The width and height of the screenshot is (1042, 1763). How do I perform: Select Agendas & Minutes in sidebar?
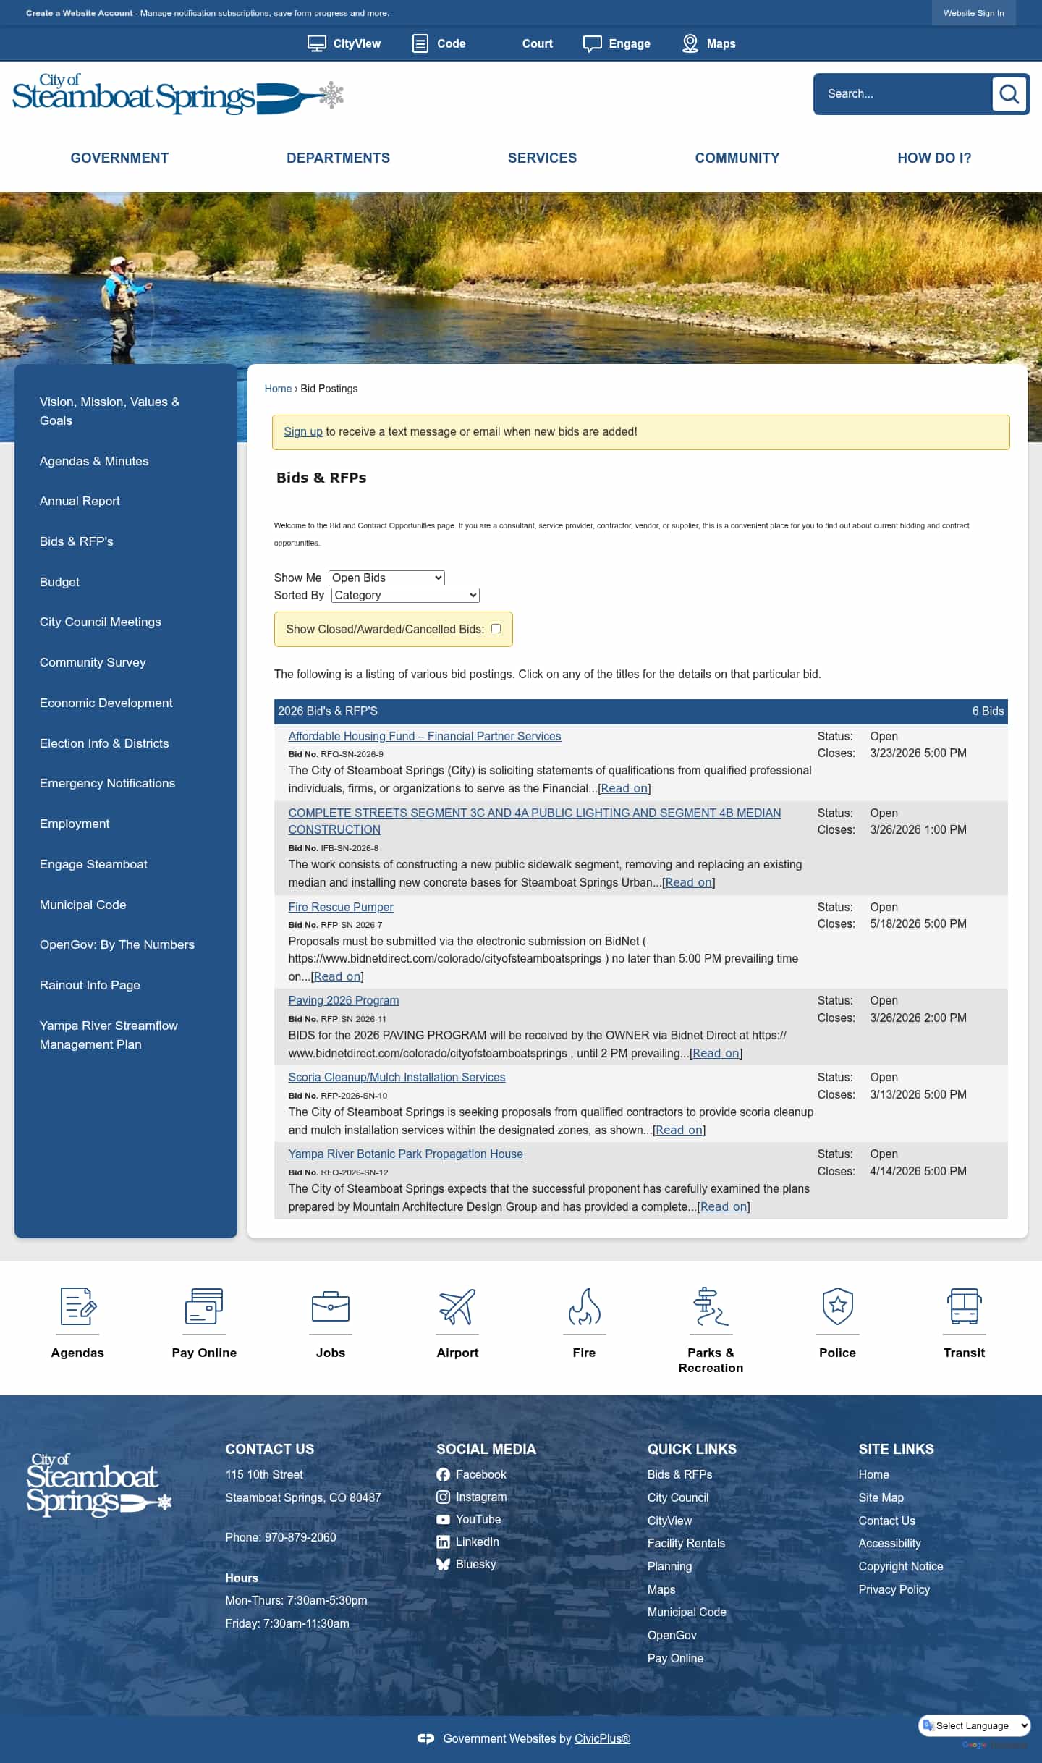tap(94, 461)
